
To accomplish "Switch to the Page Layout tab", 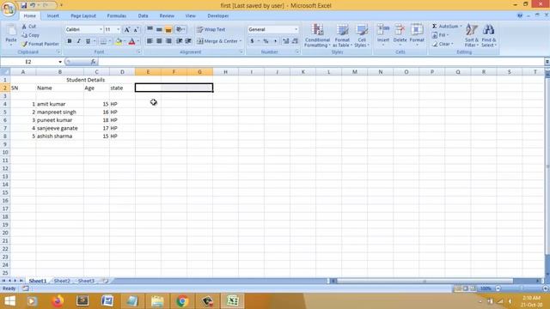I will tap(83, 15).
